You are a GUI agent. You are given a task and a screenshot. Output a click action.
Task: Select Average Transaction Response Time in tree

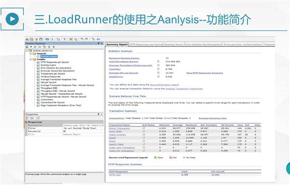(58, 80)
